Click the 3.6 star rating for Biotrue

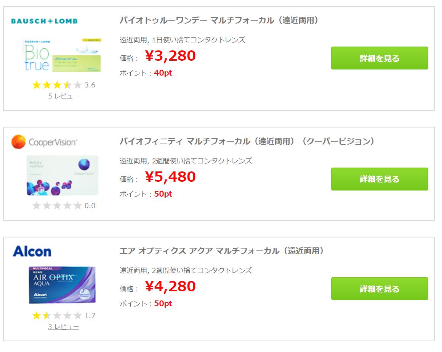[64, 85]
